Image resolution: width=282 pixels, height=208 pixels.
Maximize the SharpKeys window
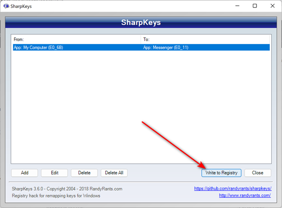255,6
